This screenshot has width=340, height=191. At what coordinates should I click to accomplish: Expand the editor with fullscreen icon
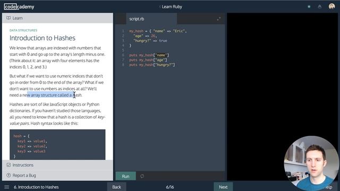point(218,19)
